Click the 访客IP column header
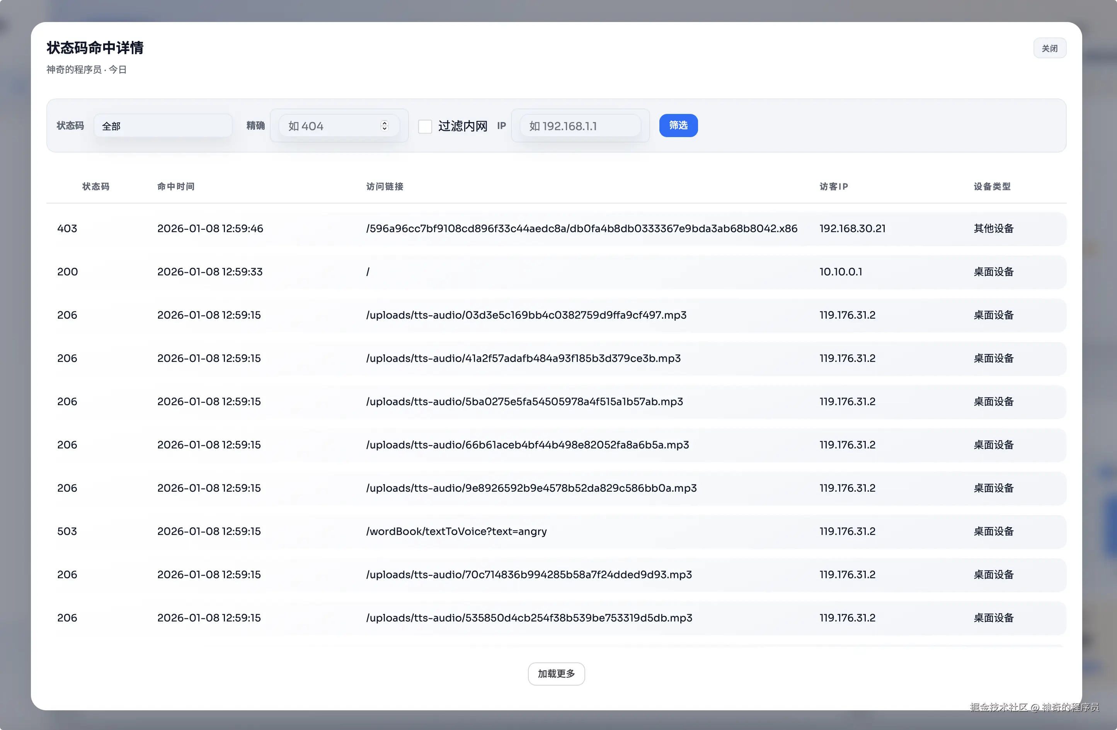1117x730 pixels. pos(834,186)
